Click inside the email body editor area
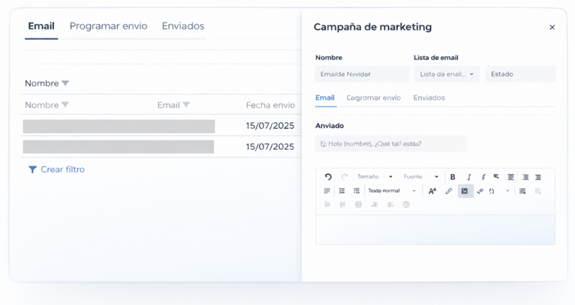 click(x=435, y=229)
